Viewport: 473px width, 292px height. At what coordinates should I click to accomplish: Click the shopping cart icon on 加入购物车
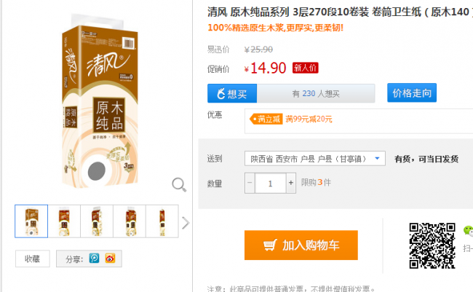270,245
